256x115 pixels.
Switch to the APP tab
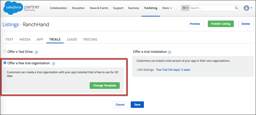click(x=40, y=39)
